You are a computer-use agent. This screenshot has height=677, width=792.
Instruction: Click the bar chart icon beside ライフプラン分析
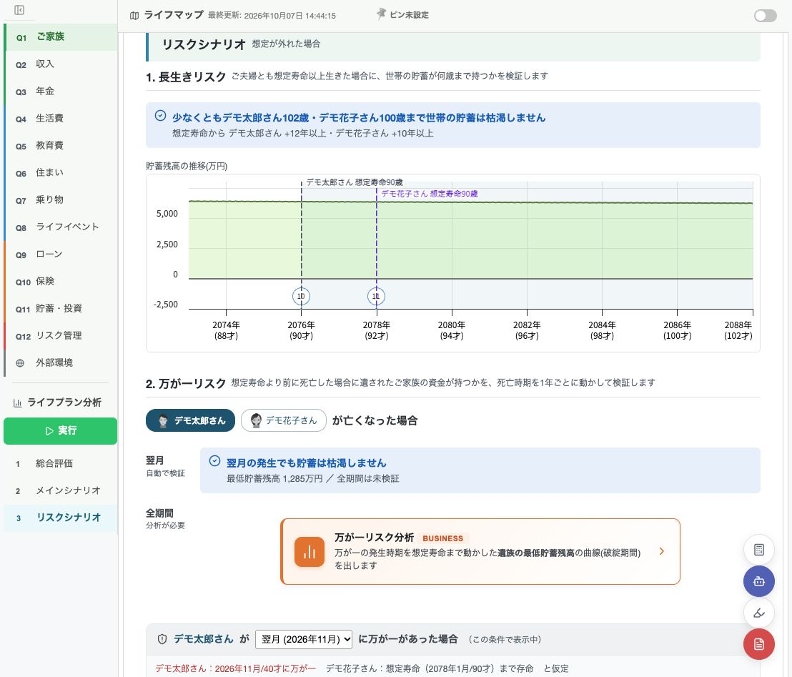click(x=18, y=402)
